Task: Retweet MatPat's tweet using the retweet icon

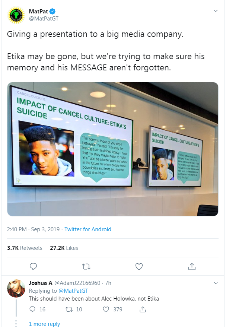Action: coord(86,267)
